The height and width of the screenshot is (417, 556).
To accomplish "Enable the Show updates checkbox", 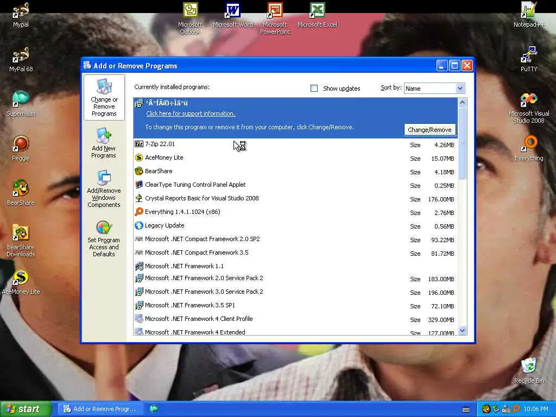I will pyautogui.click(x=314, y=89).
